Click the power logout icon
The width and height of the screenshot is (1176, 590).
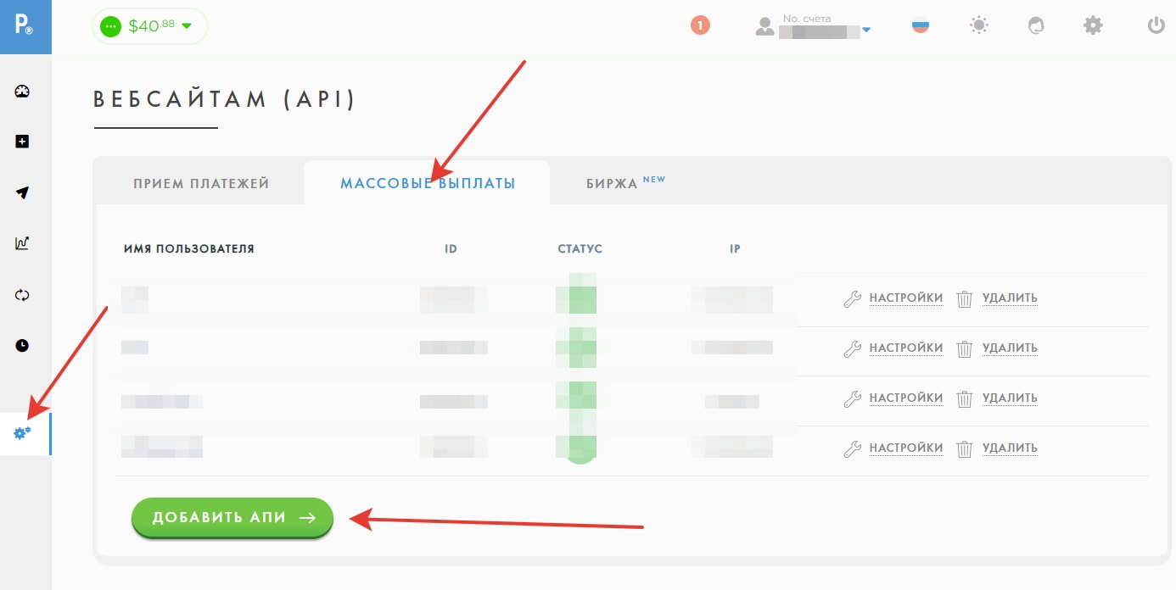tap(1156, 25)
